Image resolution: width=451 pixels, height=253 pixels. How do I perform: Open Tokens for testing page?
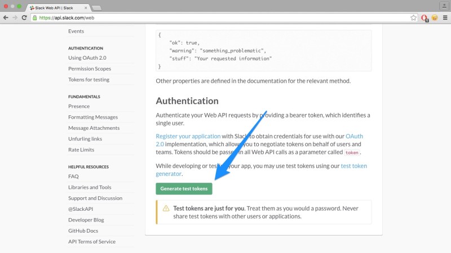pyautogui.click(x=89, y=79)
